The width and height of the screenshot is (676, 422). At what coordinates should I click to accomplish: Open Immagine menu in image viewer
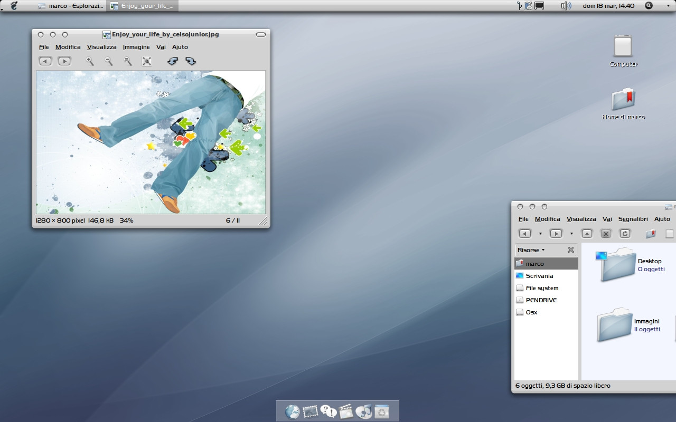136,47
